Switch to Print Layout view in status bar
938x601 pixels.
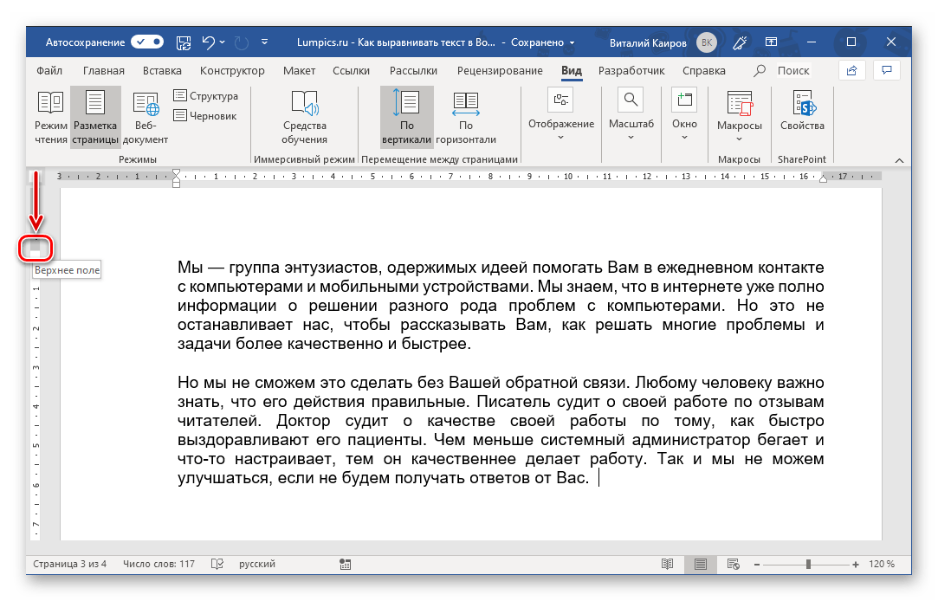pos(700,564)
